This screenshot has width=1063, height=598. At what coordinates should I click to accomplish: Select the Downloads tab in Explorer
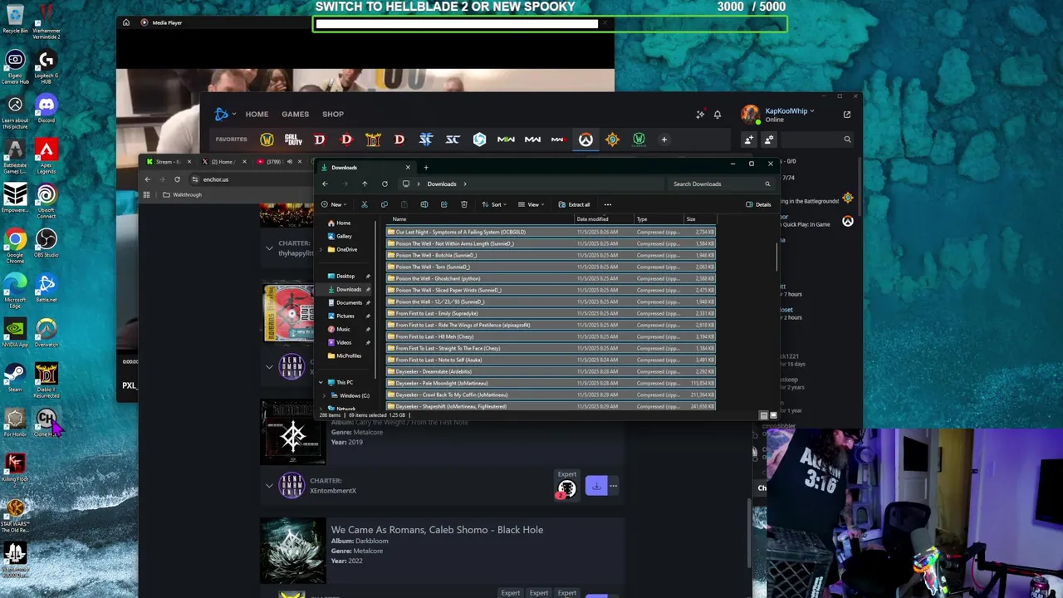pos(364,167)
